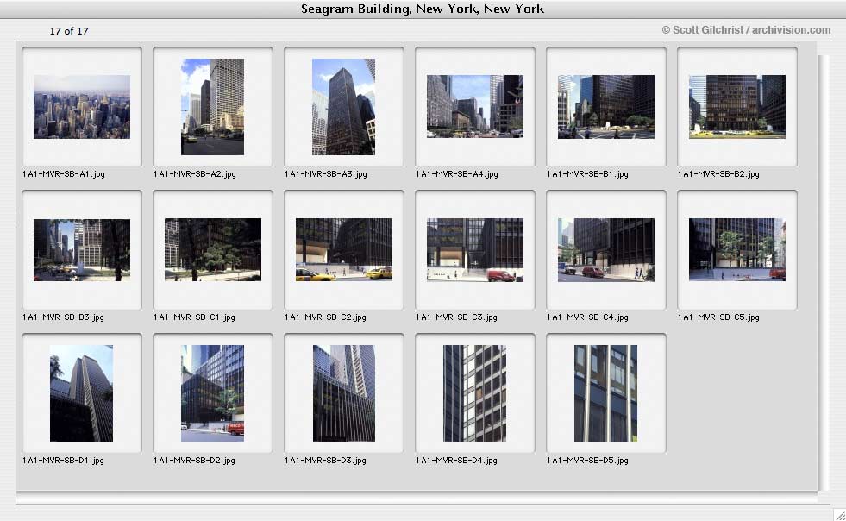Screen dimensions: 846x521
Task: Click the filename label 1A1-MVR-SB-C3.jpg
Action: click(456, 317)
